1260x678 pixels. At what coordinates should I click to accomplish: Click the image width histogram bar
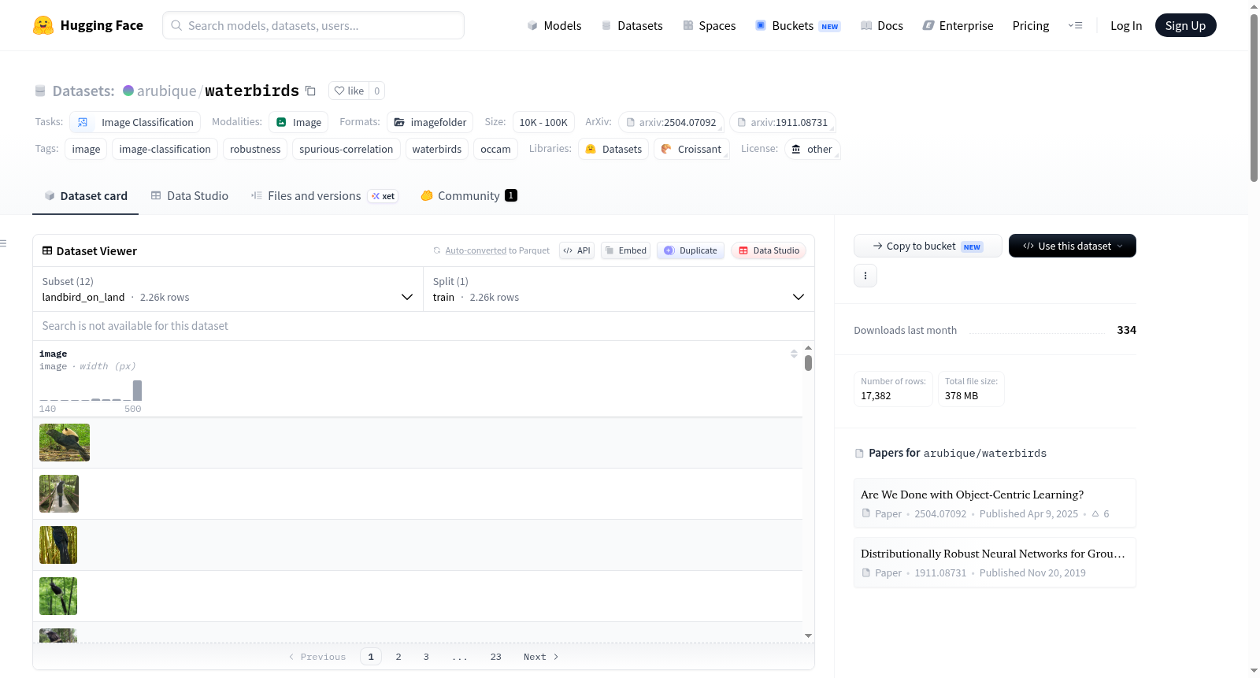pyautogui.click(x=137, y=391)
